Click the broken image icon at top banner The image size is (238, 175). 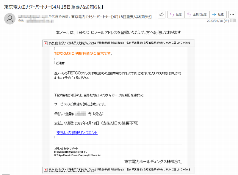click(x=46, y=43)
